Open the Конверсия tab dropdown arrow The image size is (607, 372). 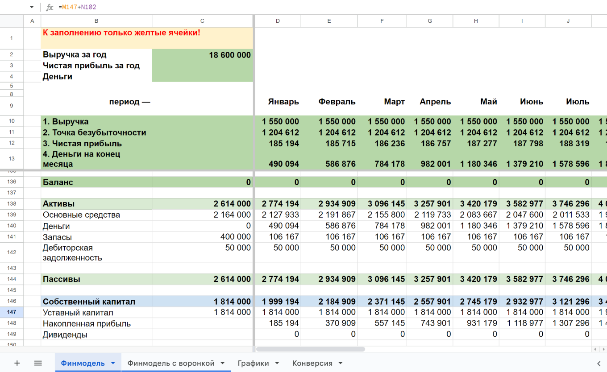click(340, 363)
